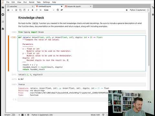Open the right sidebar debugger icon
155x116 pixels.
point(153,15)
